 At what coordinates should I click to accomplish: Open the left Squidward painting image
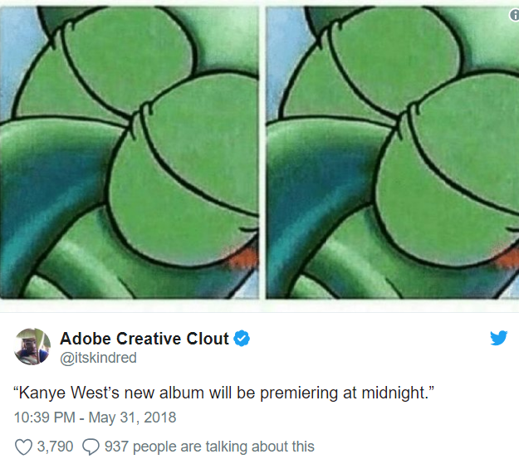click(129, 152)
